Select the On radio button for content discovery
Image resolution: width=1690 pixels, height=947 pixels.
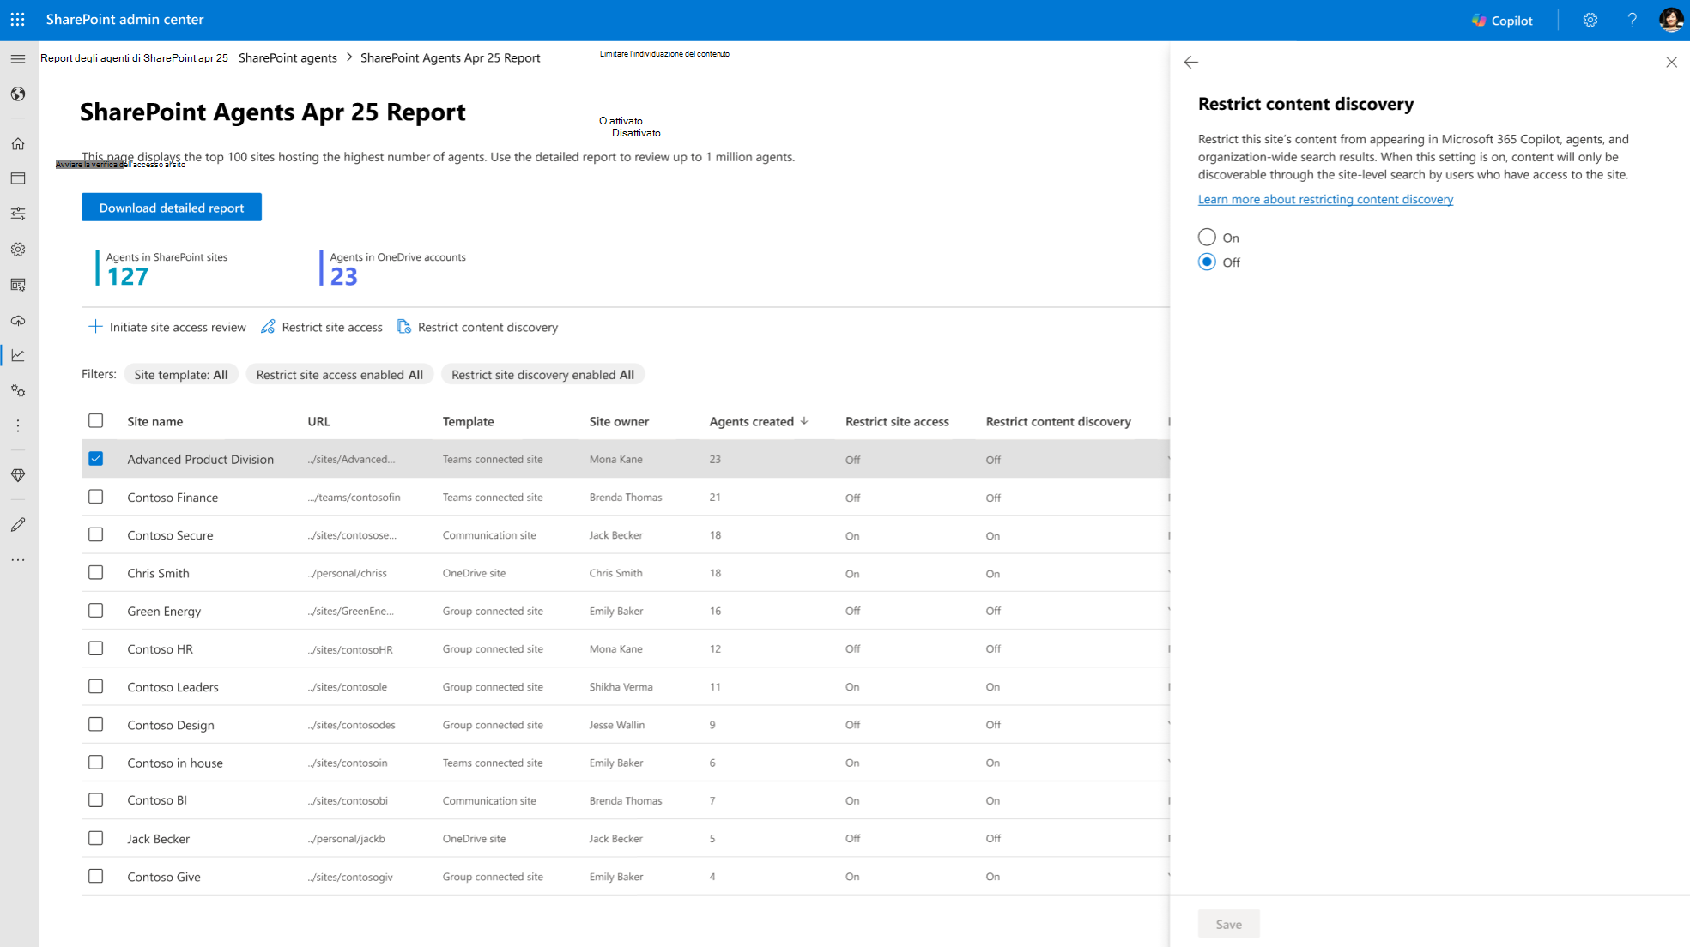[x=1207, y=237]
